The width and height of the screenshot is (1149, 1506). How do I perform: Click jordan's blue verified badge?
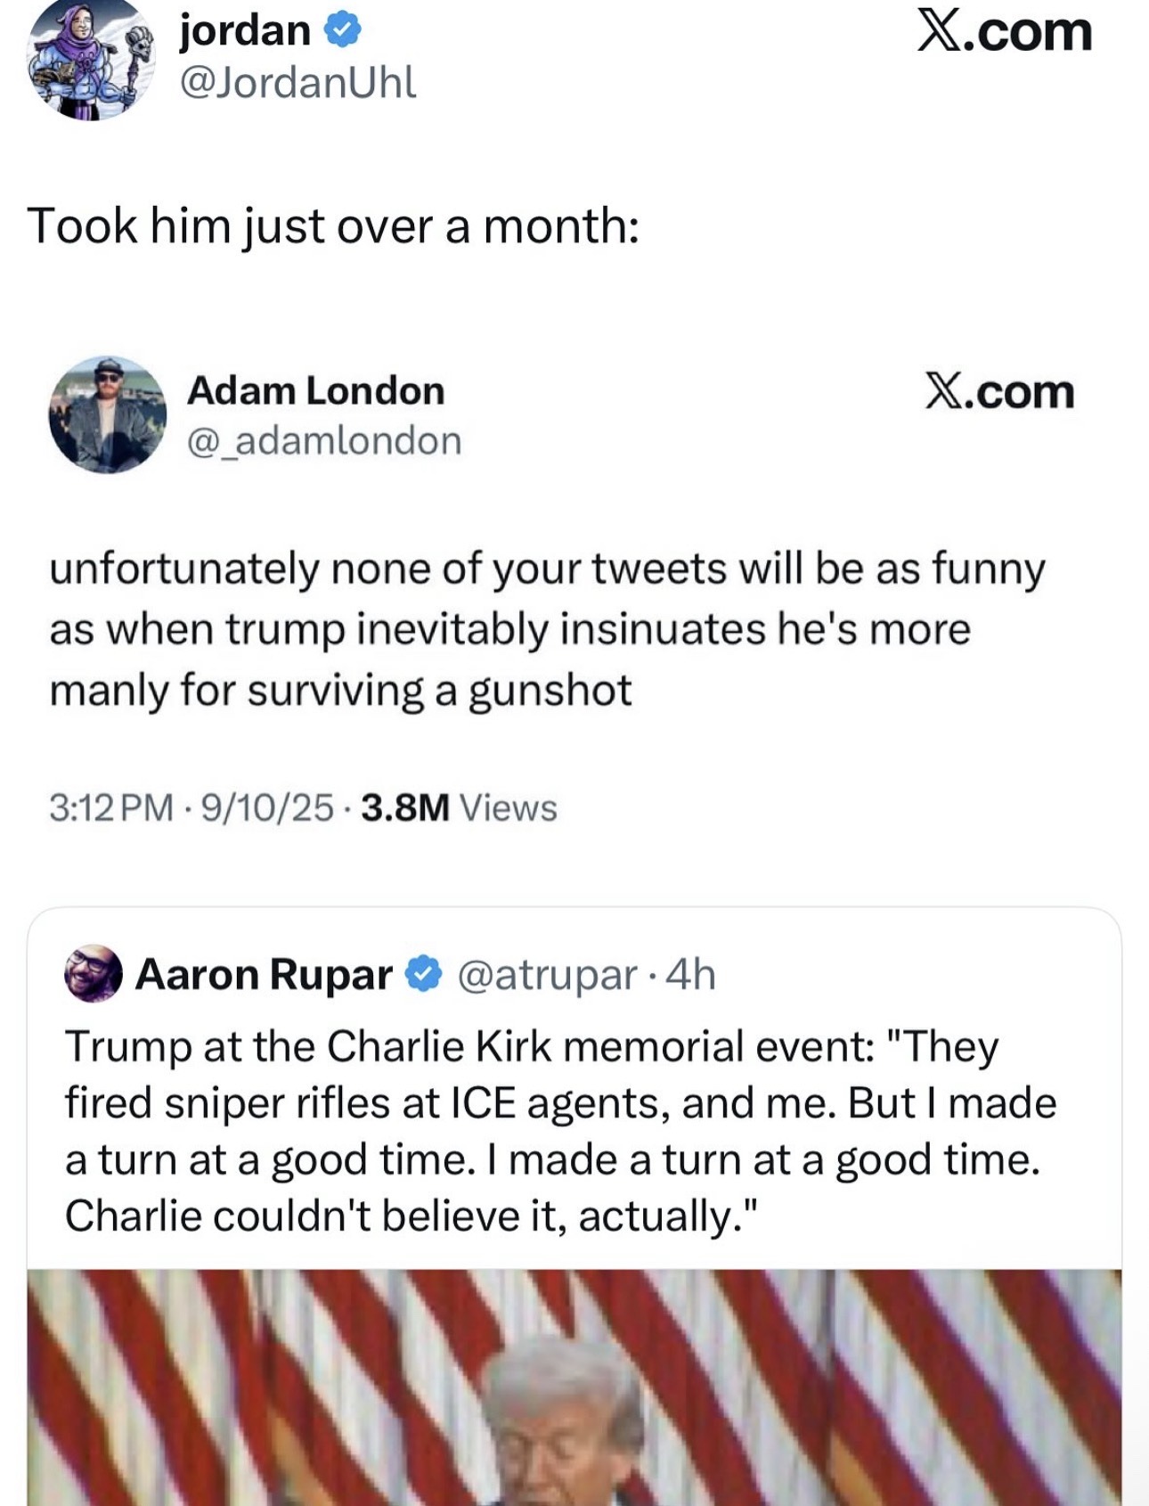tap(342, 32)
